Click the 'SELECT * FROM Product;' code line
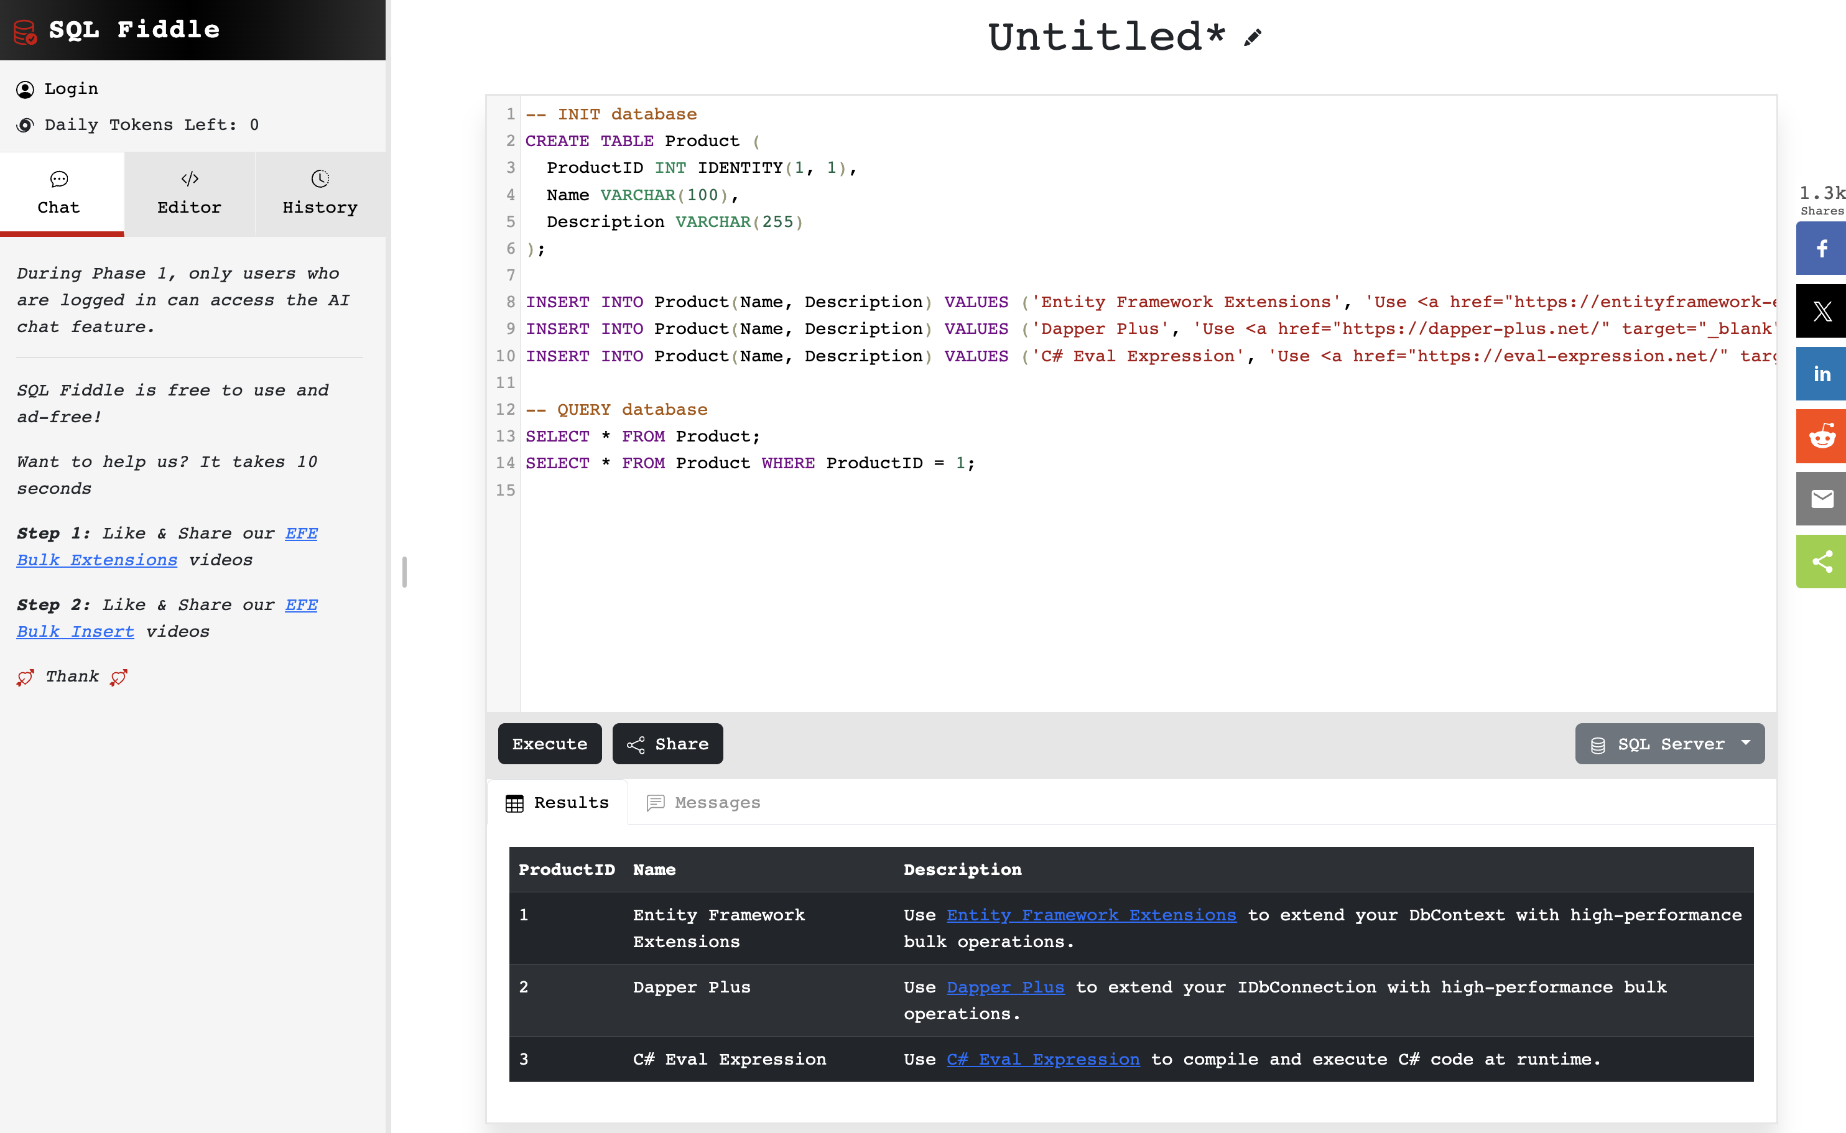 642,436
